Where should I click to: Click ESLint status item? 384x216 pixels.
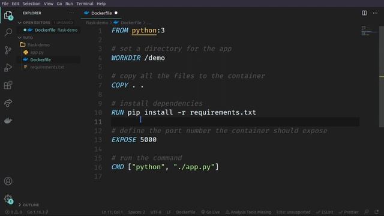(x=325, y=212)
